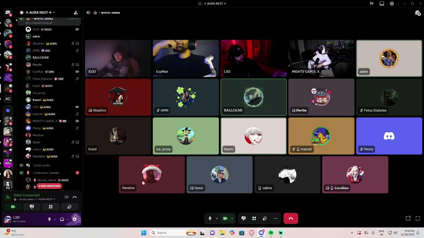Screen dimensions: 424x238
Task: Jump to the 5 NEW MENTIONS button
Action: coord(49,186)
